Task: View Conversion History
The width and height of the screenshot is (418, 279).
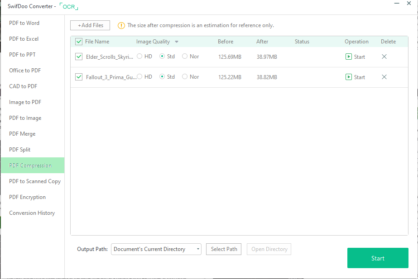Action: click(x=32, y=213)
